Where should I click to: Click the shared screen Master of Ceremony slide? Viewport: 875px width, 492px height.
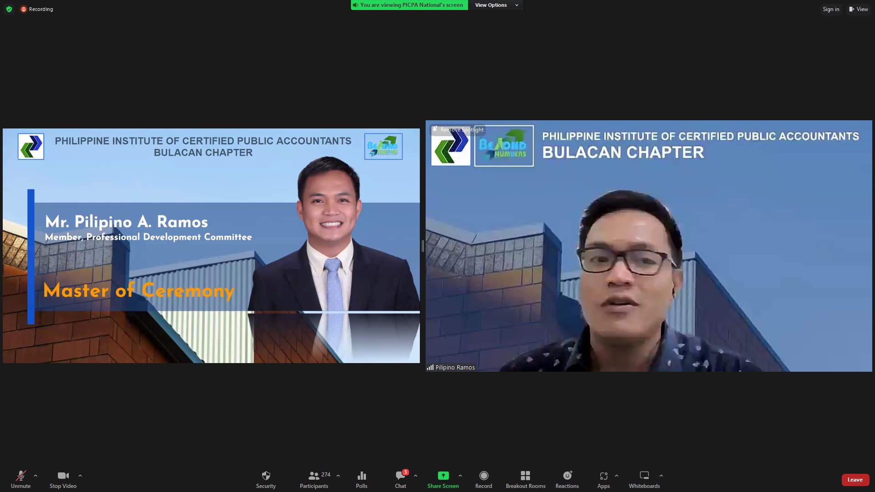pos(211,246)
